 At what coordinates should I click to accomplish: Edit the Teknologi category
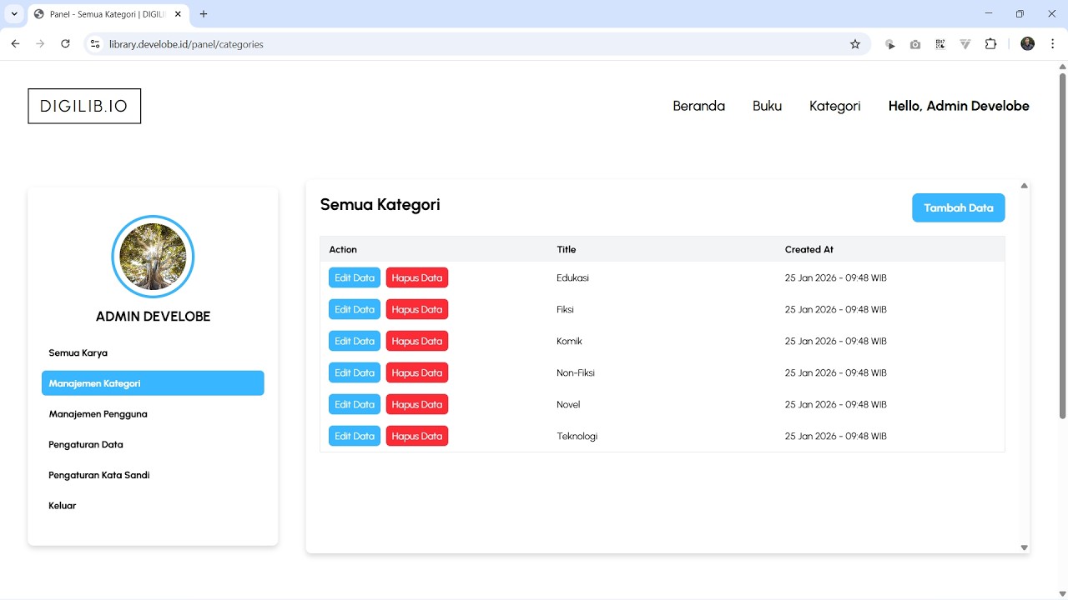[x=355, y=436]
